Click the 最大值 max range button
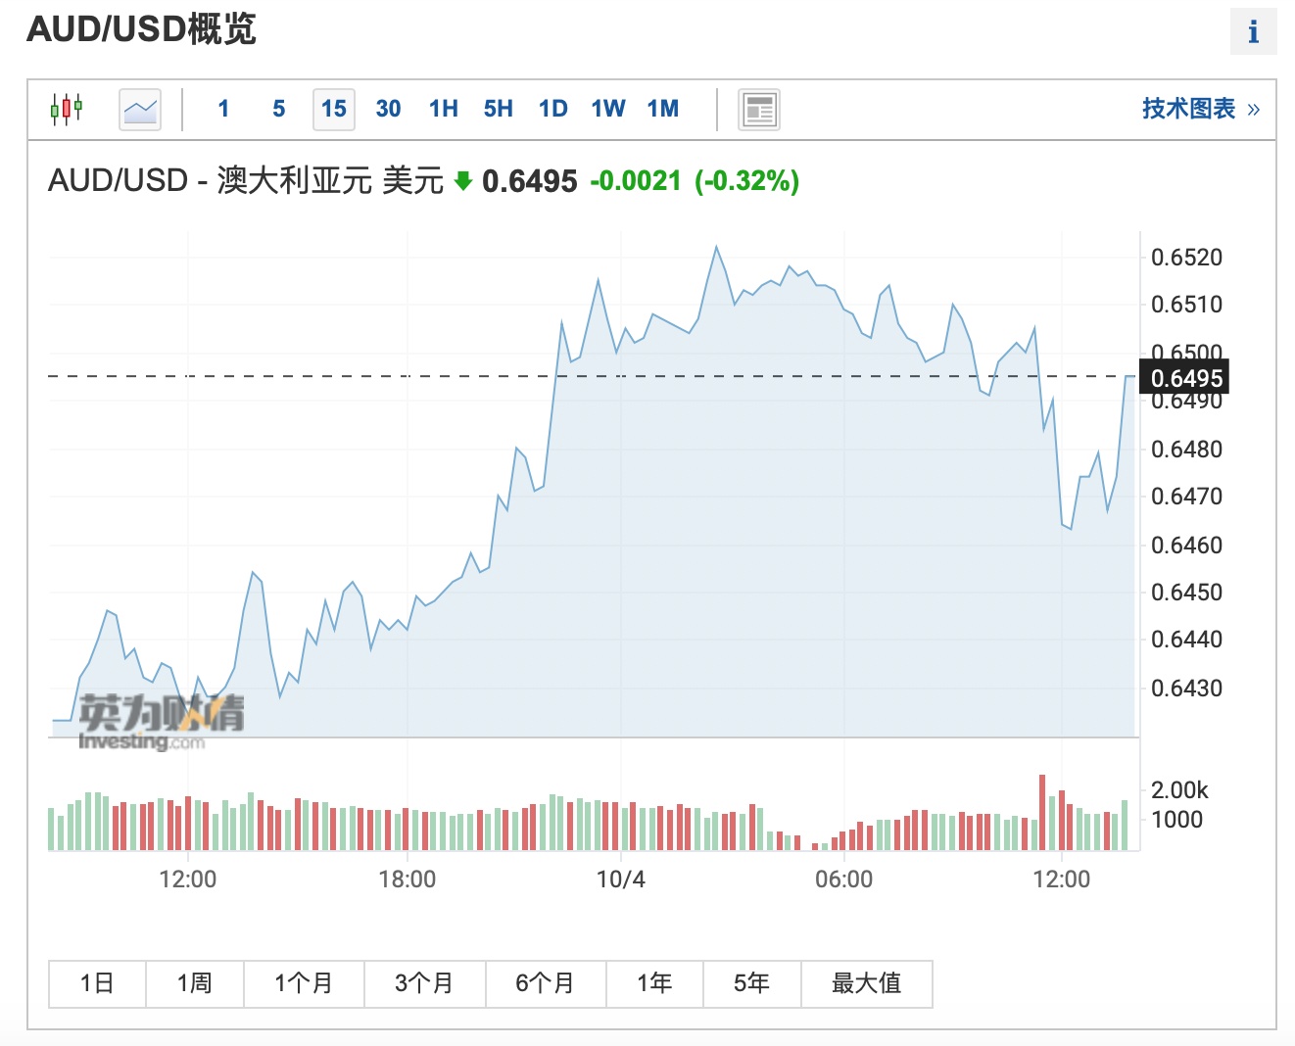Screen dimensions: 1295x1046 coord(866,983)
